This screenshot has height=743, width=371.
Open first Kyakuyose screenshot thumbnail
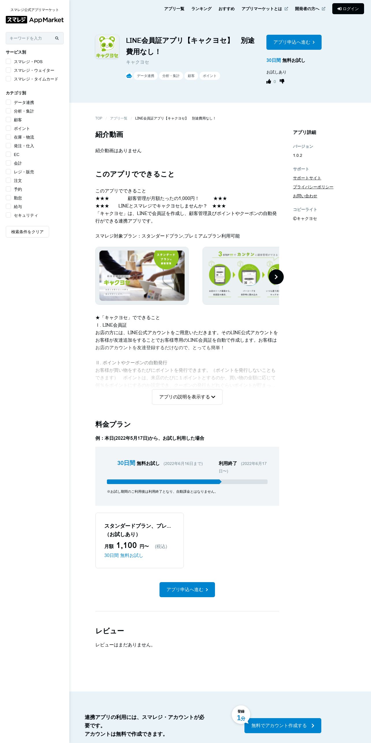(x=142, y=276)
